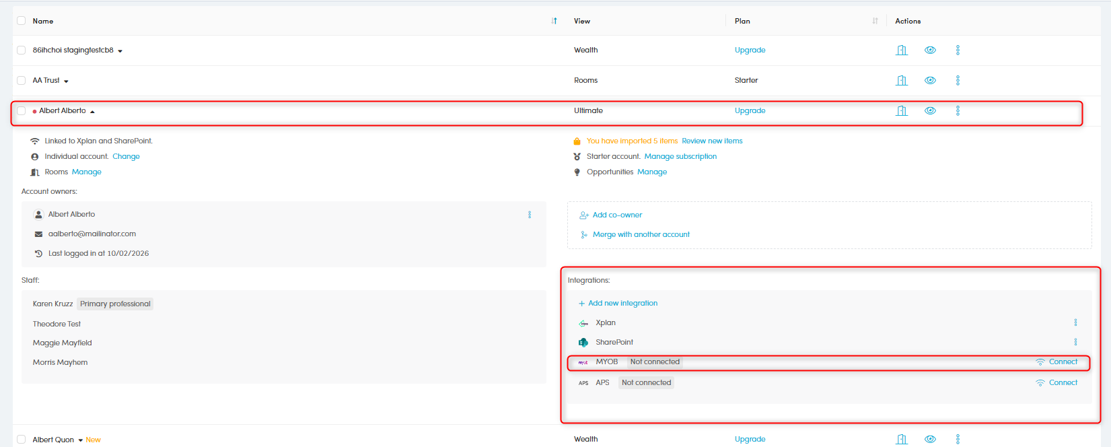This screenshot has height=447, width=1111.
Task: Open rooms icon for Albert Alberto row
Action: point(902,111)
